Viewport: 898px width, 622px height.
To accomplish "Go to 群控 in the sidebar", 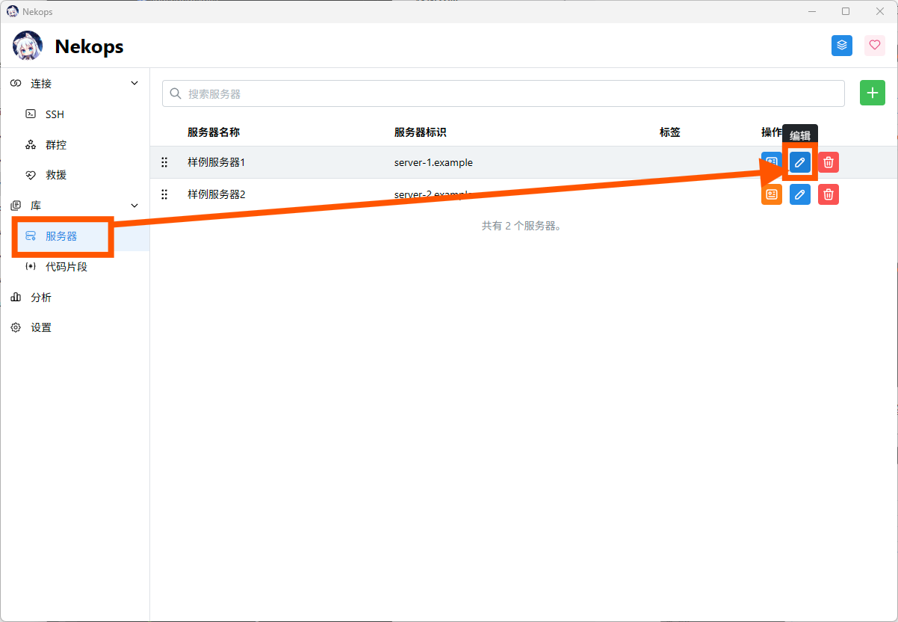I will (56, 145).
